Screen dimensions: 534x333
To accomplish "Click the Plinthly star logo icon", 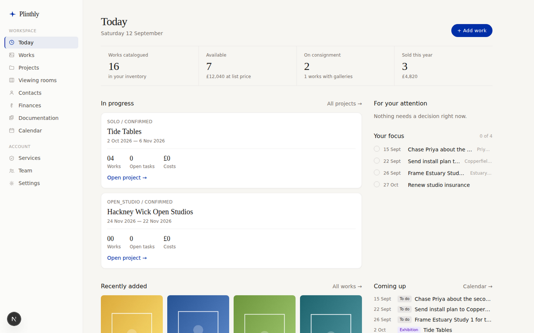I will point(13,14).
